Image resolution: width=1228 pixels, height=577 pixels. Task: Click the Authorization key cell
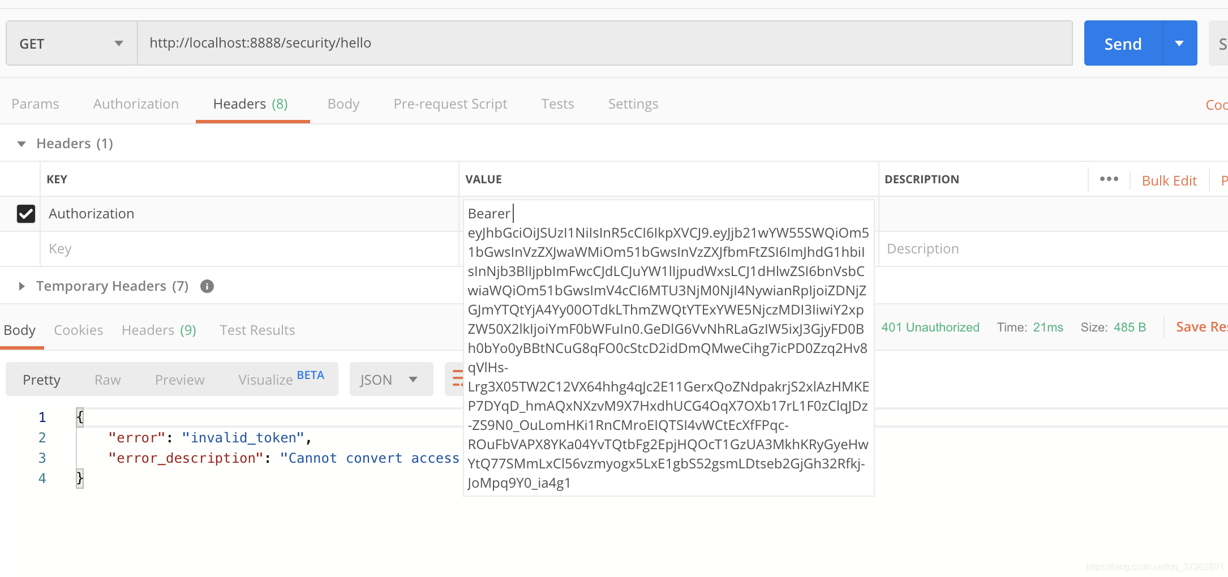[249, 214]
